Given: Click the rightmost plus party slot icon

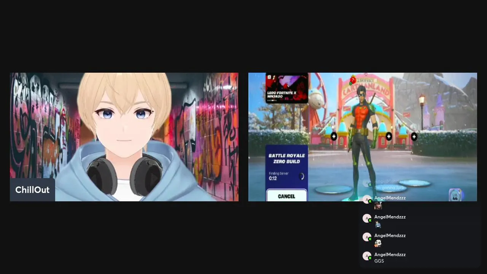Looking at the screenshot, I should click(414, 136).
